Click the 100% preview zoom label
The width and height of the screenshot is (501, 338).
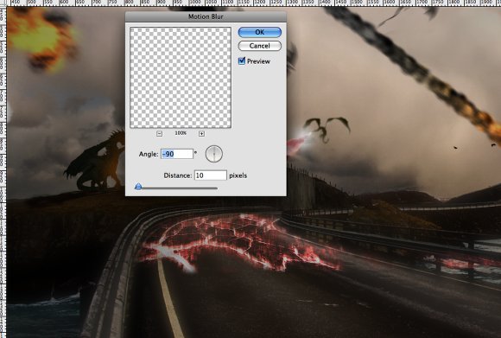coord(181,133)
